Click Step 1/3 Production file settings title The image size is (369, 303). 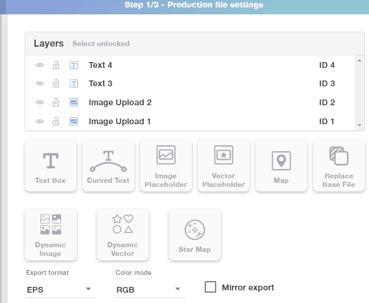[x=194, y=5]
